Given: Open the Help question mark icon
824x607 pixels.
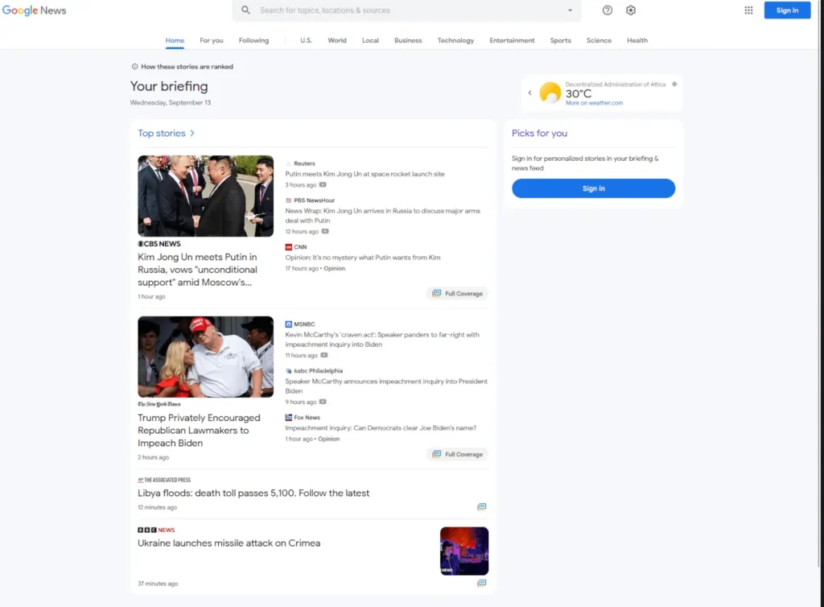Looking at the screenshot, I should point(607,10).
